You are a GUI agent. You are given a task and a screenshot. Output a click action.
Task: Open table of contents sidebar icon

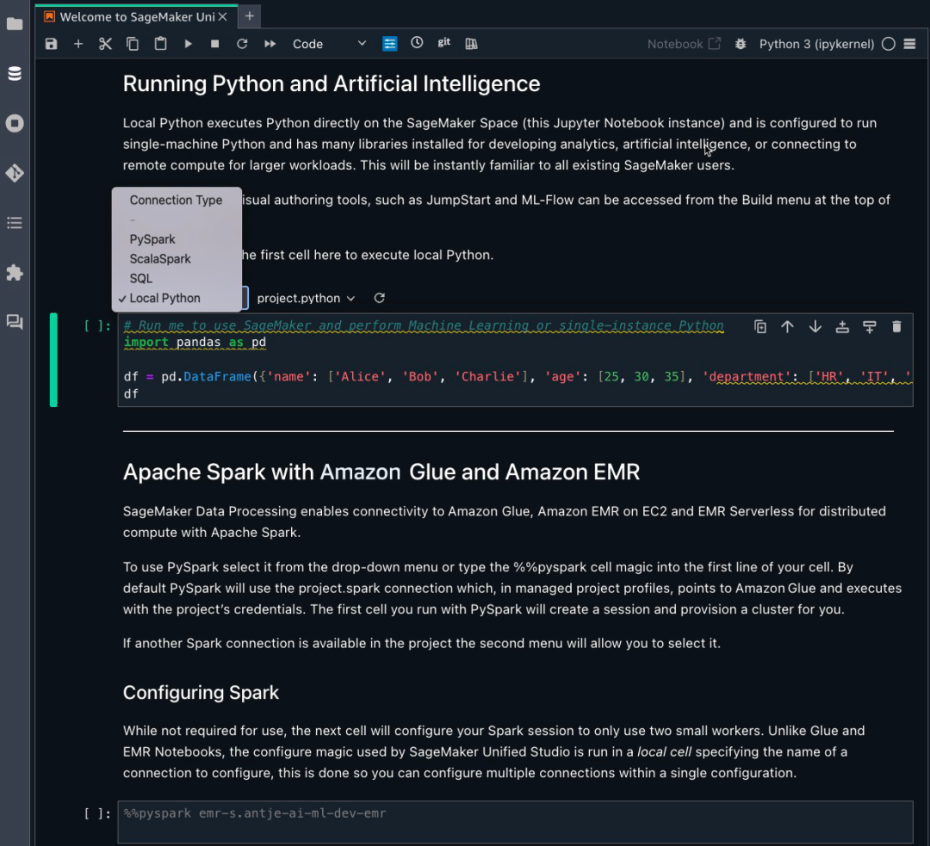click(x=15, y=223)
